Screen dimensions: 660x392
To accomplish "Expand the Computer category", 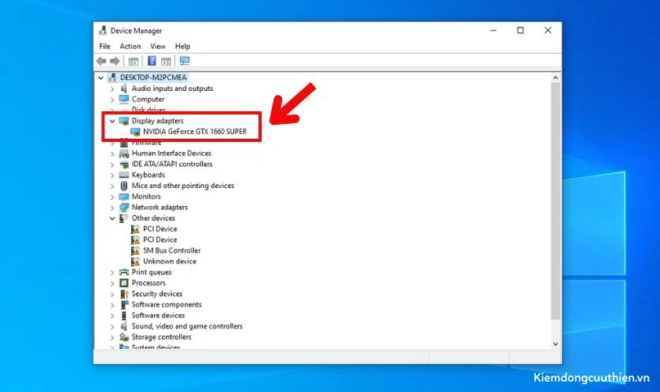I will [112, 100].
